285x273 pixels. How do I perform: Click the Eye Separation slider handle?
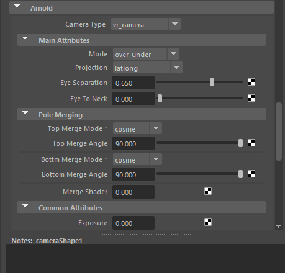coord(212,83)
